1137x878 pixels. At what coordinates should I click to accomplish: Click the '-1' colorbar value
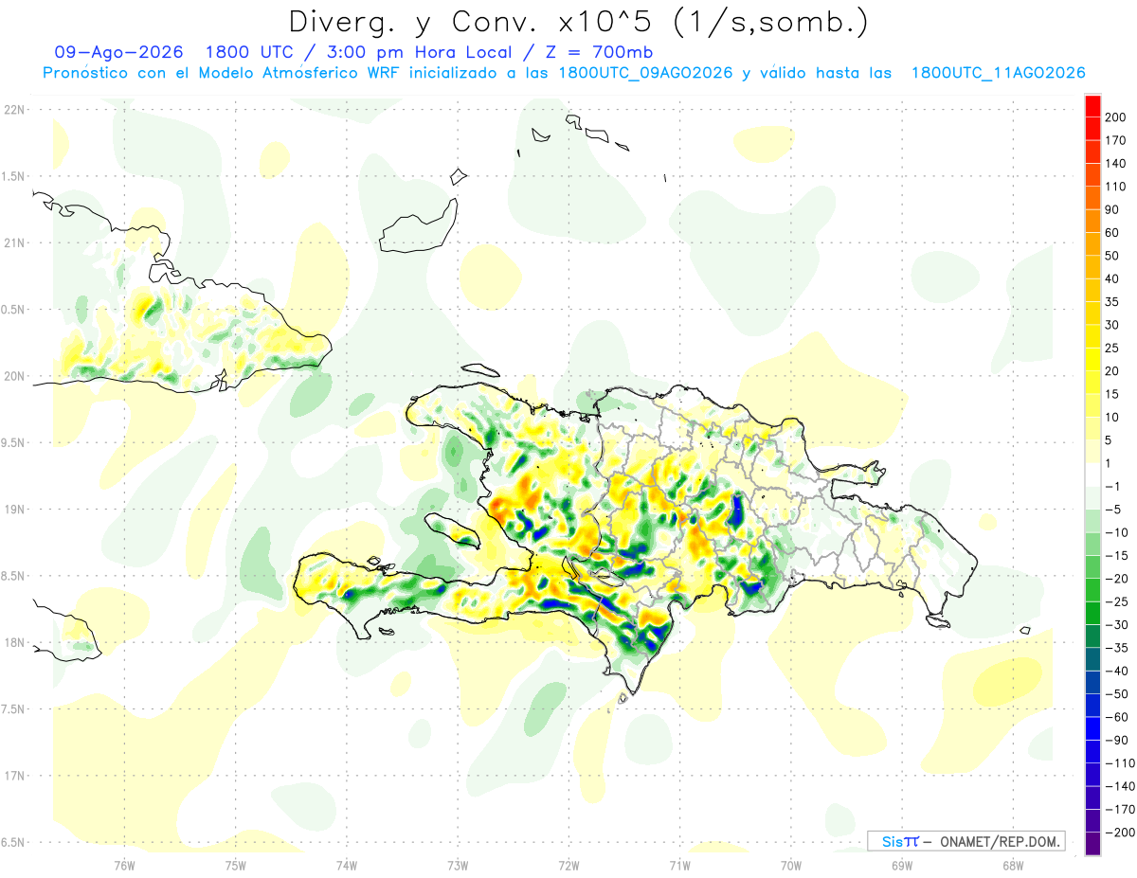1113,487
